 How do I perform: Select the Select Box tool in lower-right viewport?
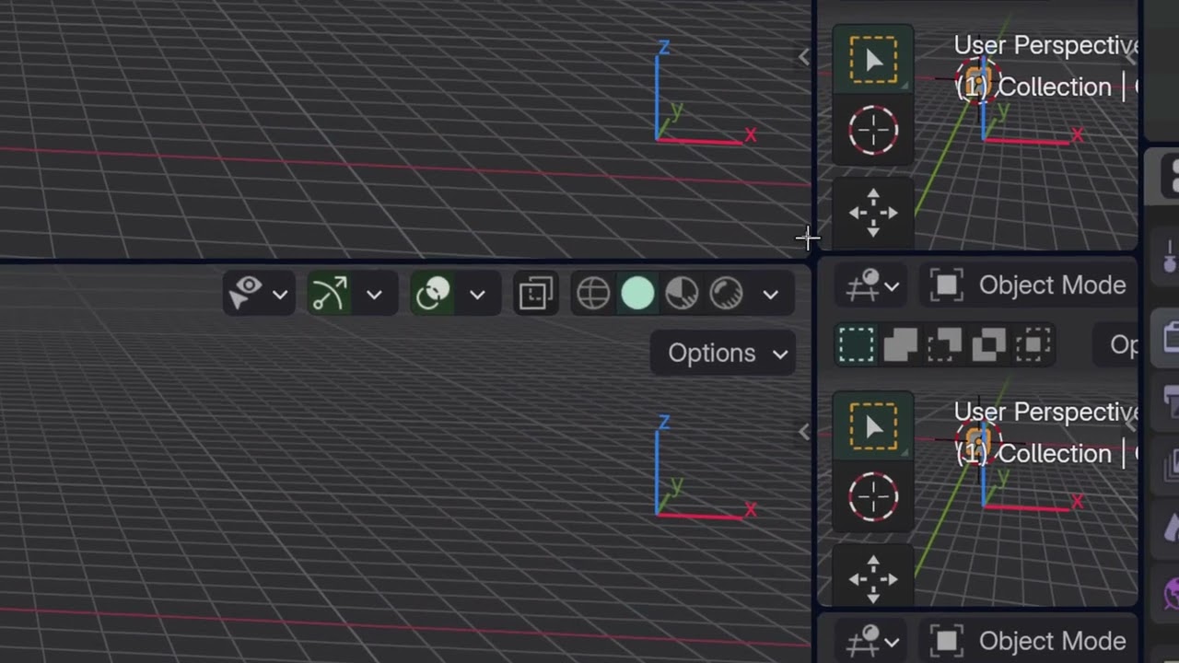coord(873,427)
